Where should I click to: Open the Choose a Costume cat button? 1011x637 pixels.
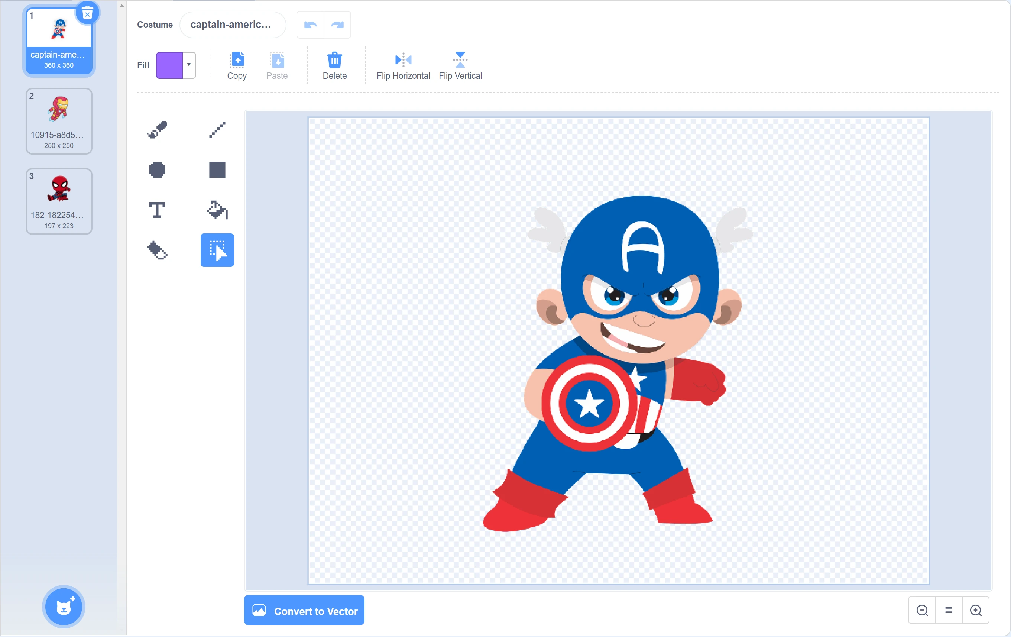(x=64, y=607)
